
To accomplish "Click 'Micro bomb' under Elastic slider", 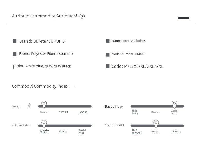I will click(x=135, y=112).
